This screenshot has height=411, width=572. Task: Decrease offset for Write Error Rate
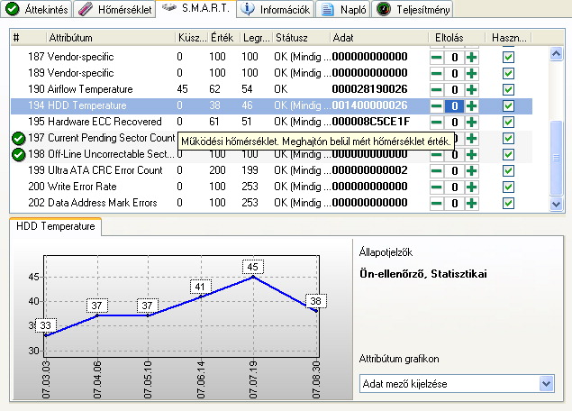(437, 187)
